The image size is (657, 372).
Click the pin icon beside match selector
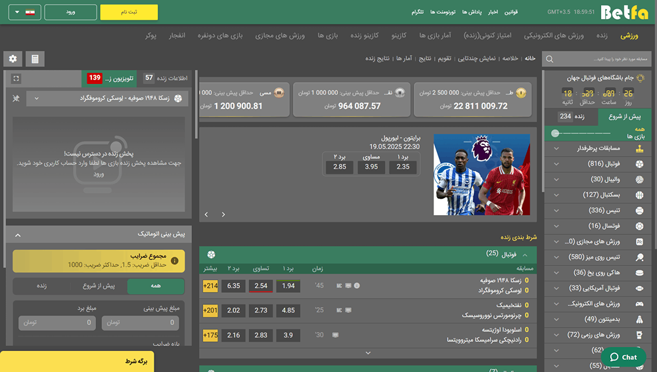point(16,98)
